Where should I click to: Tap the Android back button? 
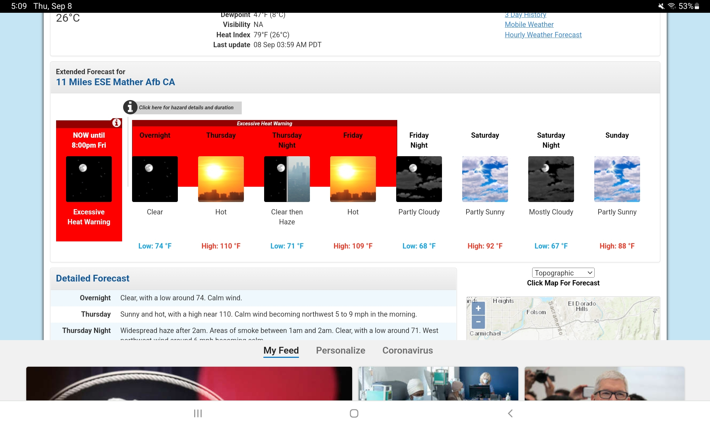(510, 413)
